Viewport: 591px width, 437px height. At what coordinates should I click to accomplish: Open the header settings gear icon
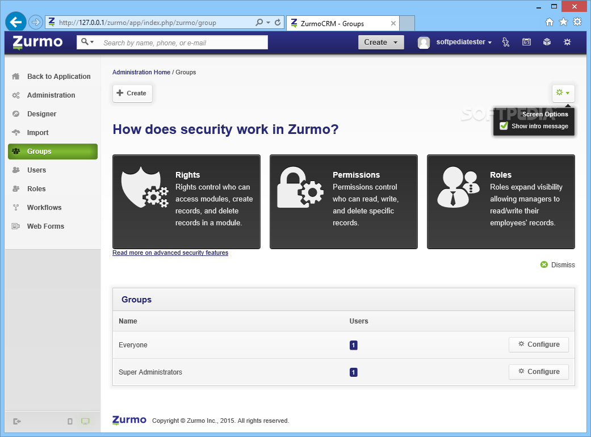(567, 42)
